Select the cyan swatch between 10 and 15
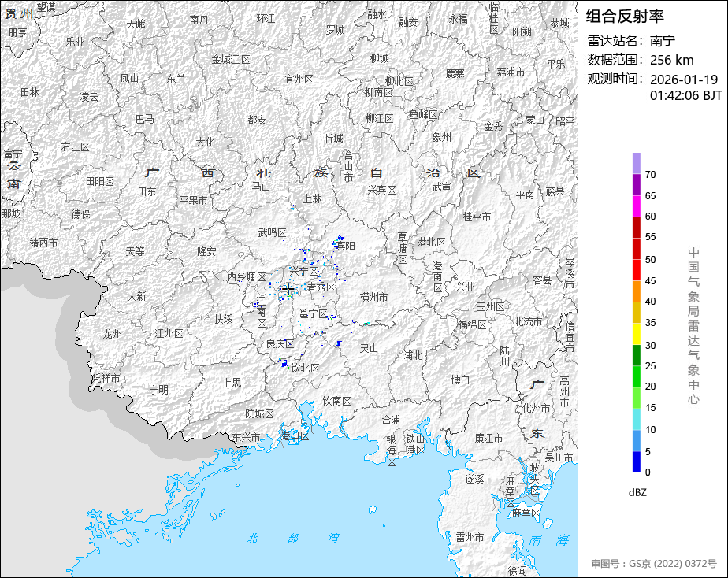The width and height of the screenshot is (728, 578). (x=636, y=420)
